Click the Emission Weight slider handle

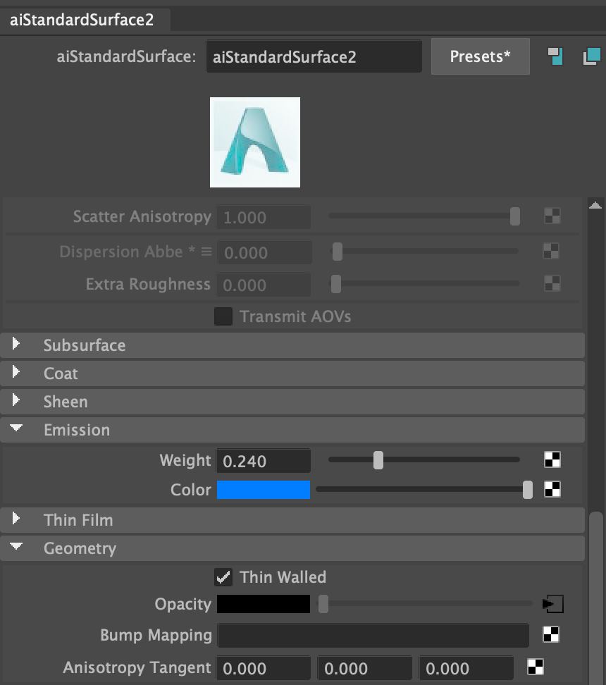point(378,460)
